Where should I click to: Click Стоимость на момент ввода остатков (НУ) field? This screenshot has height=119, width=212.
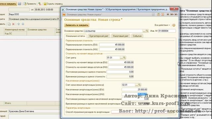coord(121,67)
